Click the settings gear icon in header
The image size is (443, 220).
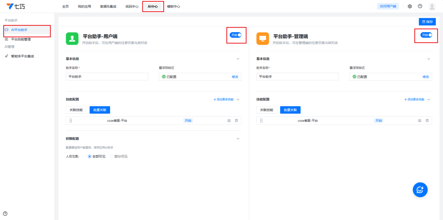pos(410,6)
